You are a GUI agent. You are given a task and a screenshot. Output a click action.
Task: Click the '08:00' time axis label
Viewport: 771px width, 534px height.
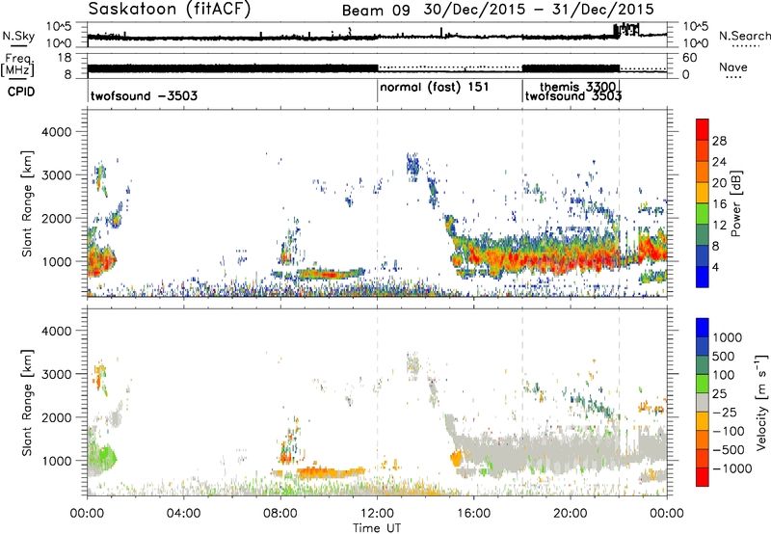(280, 514)
